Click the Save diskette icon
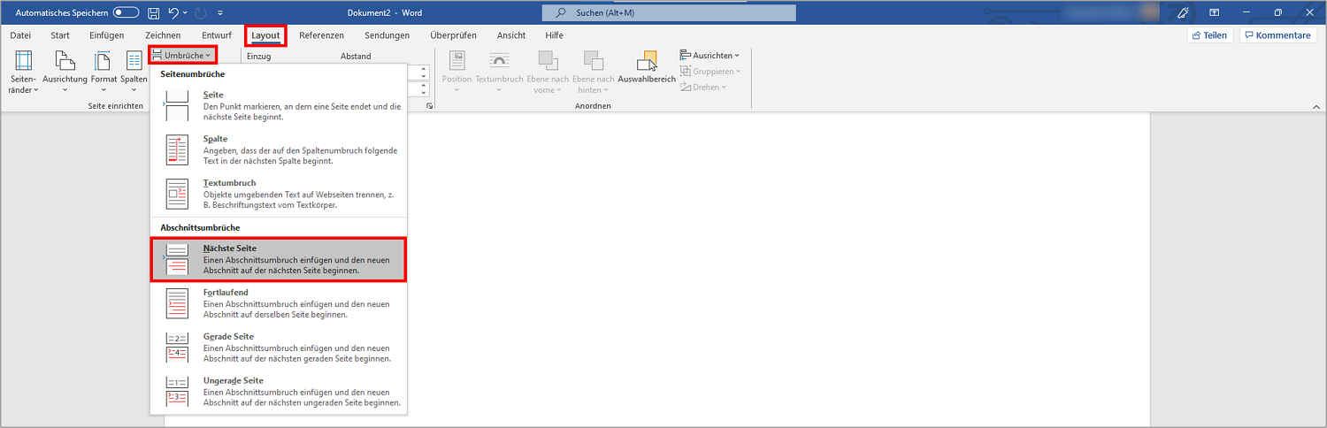 (154, 13)
